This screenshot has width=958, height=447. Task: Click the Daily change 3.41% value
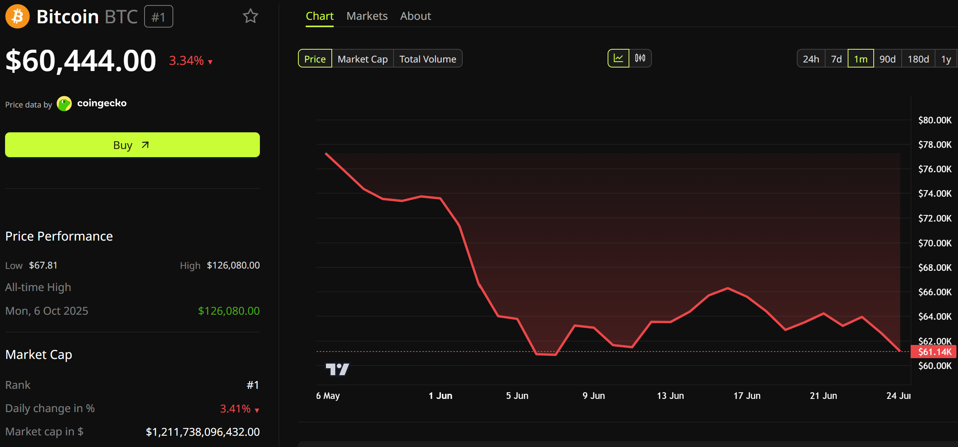tap(239, 409)
